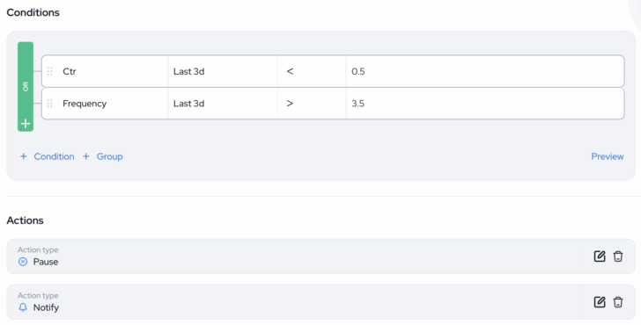Open the less-than operator selector
This screenshot has width=641, height=325.
pos(312,71)
